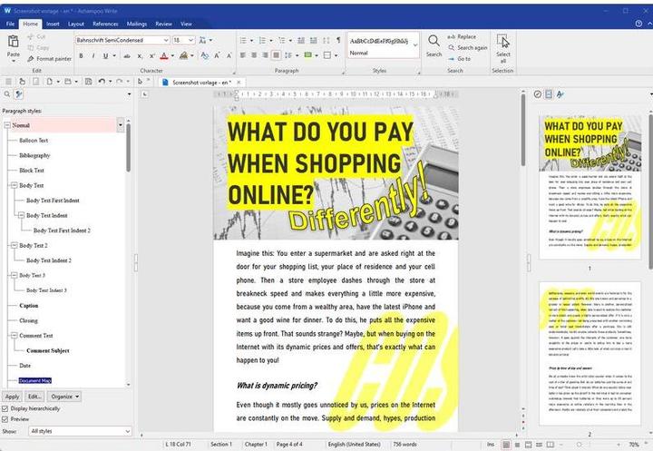Open the font name dropdown
653x451 pixels.
coord(166,40)
